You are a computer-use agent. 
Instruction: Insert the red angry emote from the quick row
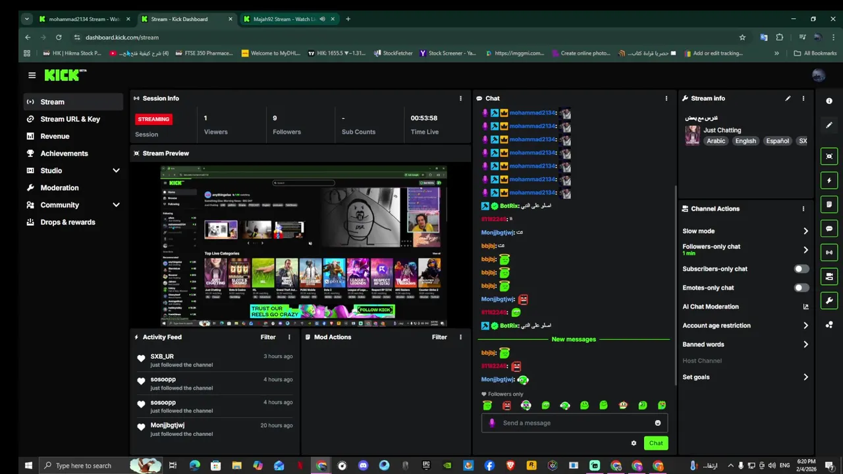[506, 406]
